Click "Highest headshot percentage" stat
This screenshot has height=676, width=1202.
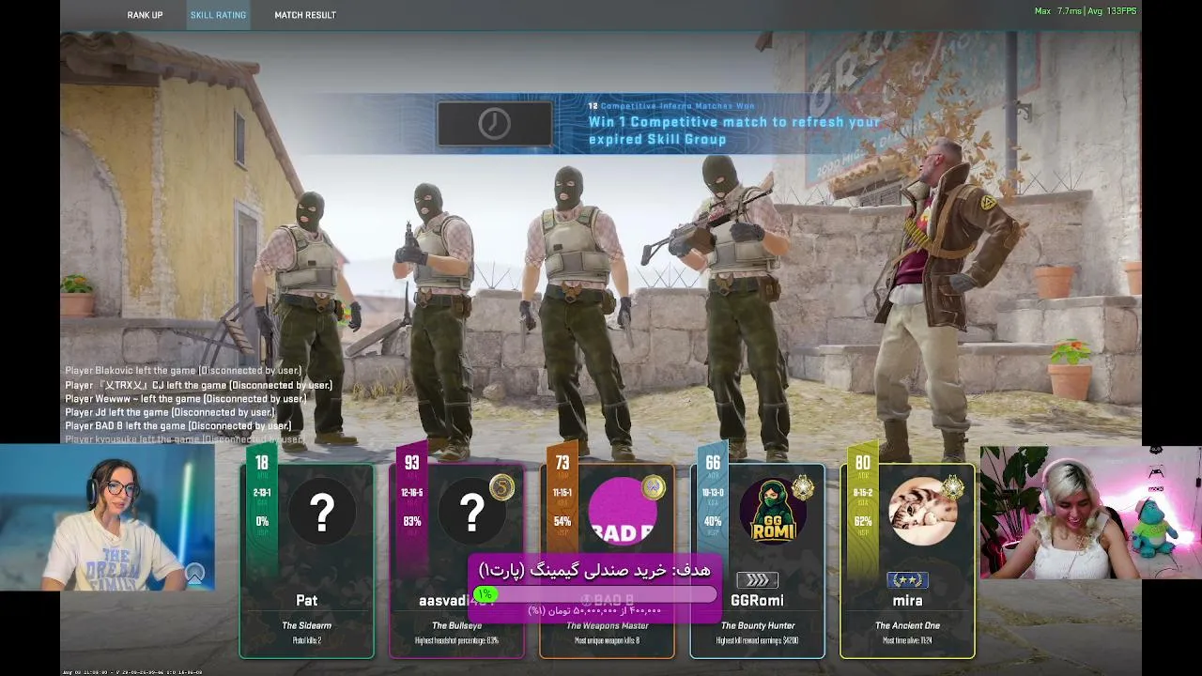tap(456, 641)
